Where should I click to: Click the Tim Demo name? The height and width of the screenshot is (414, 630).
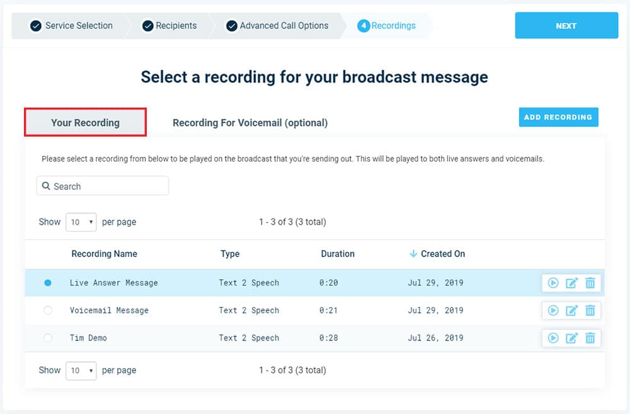click(88, 338)
